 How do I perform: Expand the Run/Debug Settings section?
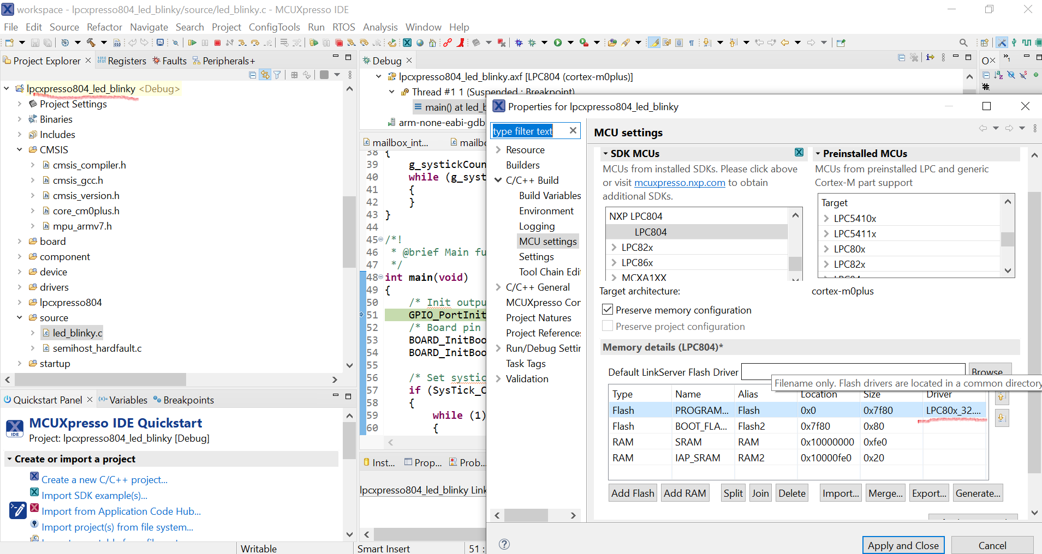[498, 348]
